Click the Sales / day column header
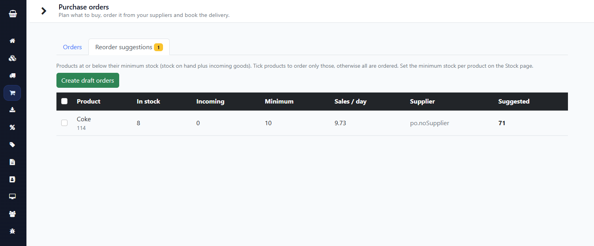 350,101
